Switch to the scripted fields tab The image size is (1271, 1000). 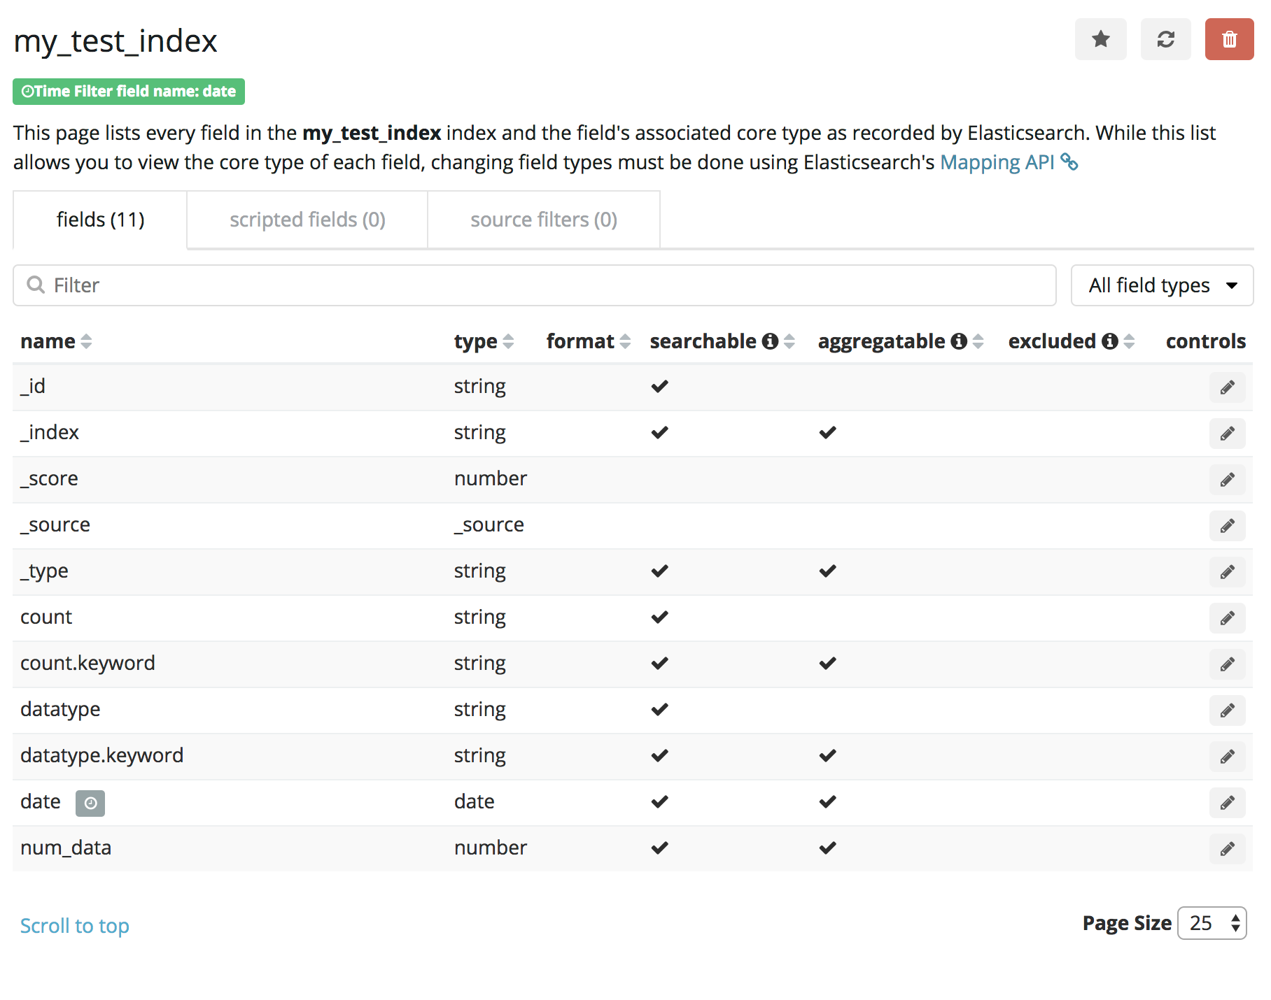coord(307,220)
